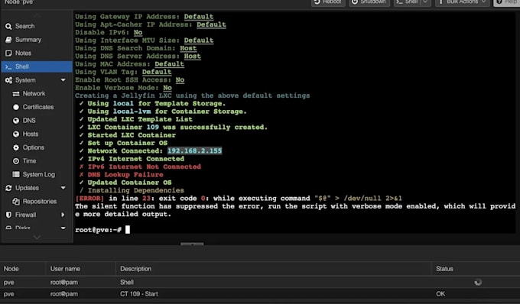Click the highlighted IP 192.168.2.155

click(x=194, y=150)
